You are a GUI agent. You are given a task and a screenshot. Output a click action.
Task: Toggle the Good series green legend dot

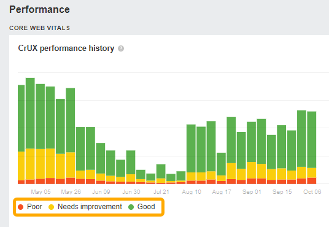tap(131, 207)
